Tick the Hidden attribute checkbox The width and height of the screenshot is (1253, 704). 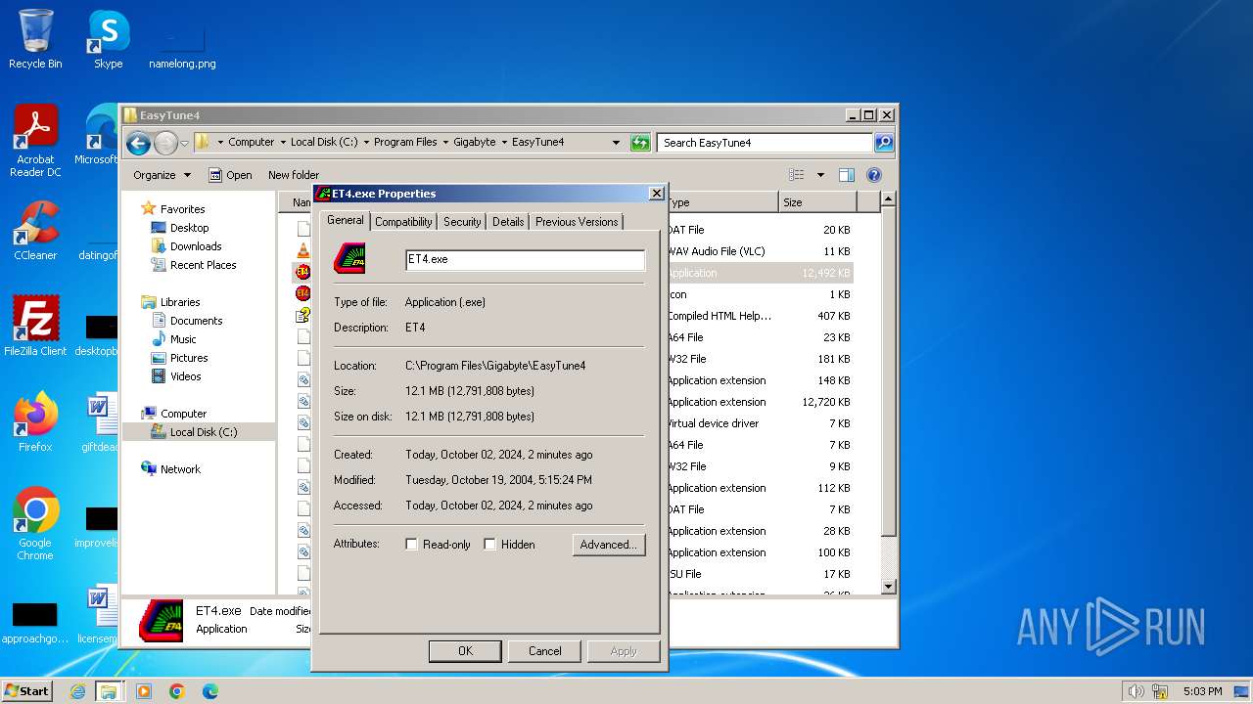[489, 545]
